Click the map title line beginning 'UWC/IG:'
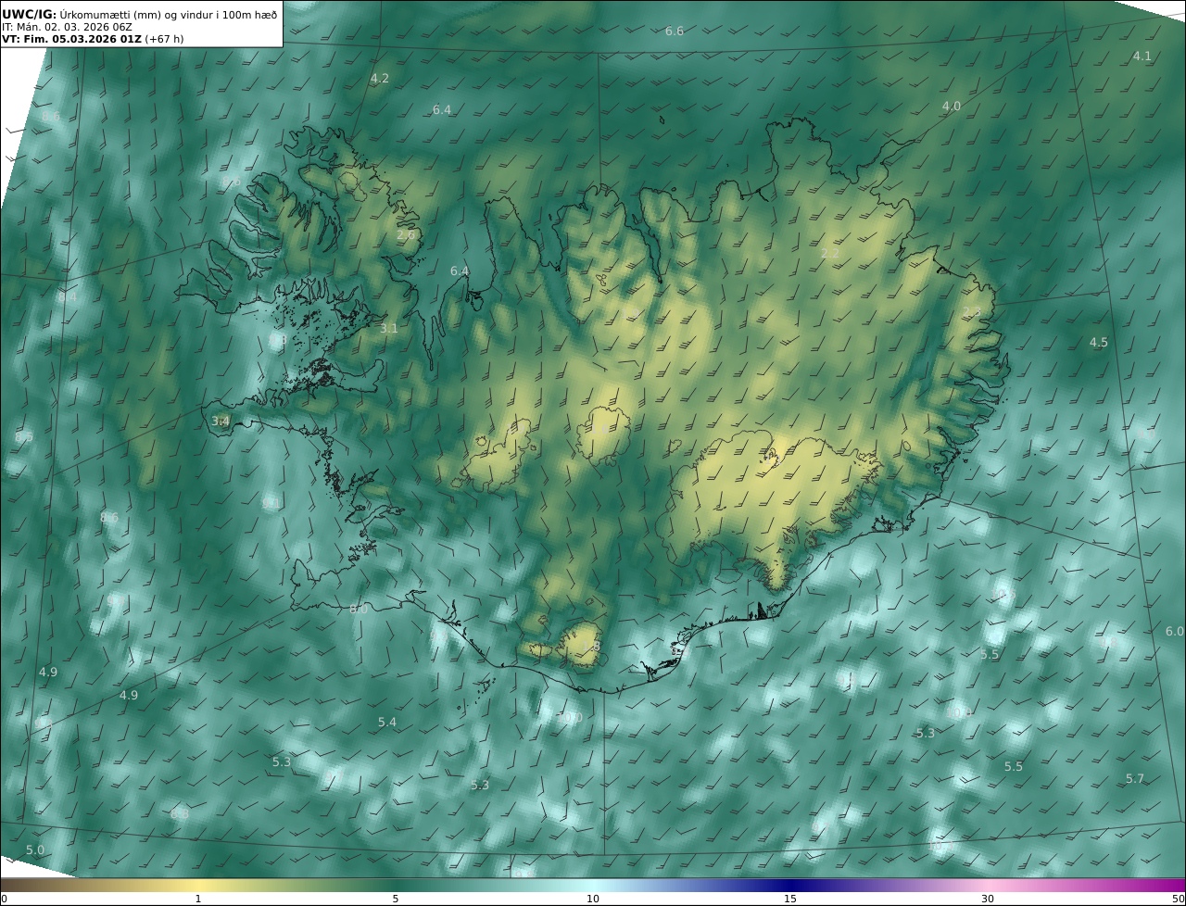This screenshot has height=906, width=1186. [140, 14]
